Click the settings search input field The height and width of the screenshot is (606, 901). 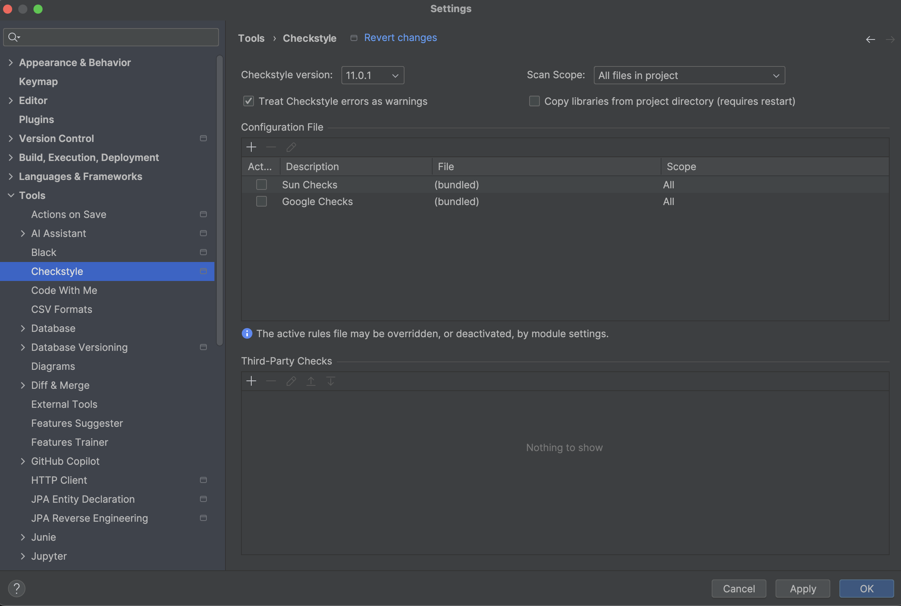click(116, 37)
